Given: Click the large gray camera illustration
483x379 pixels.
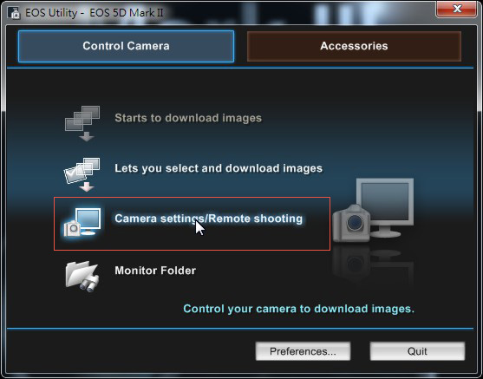Looking at the screenshot, I should (x=351, y=224).
